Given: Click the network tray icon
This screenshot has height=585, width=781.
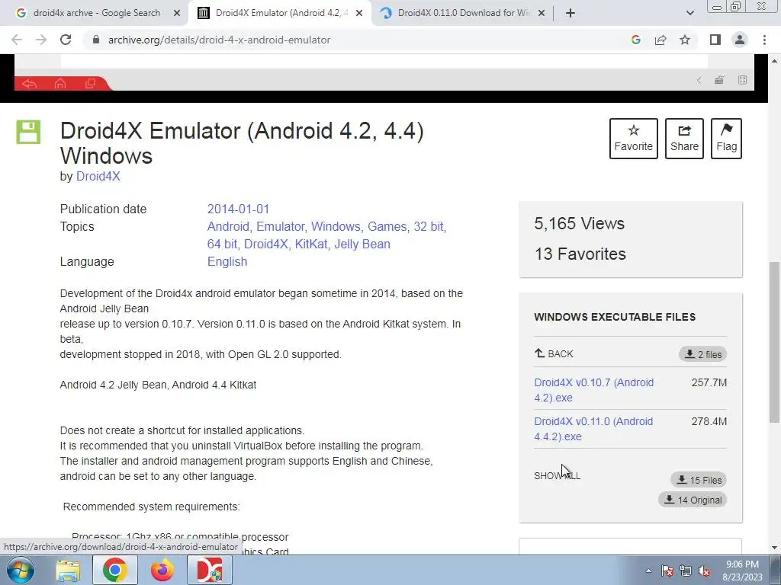Looking at the screenshot, I should [686, 571].
